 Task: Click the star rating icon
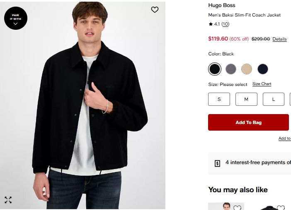click(x=211, y=24)
